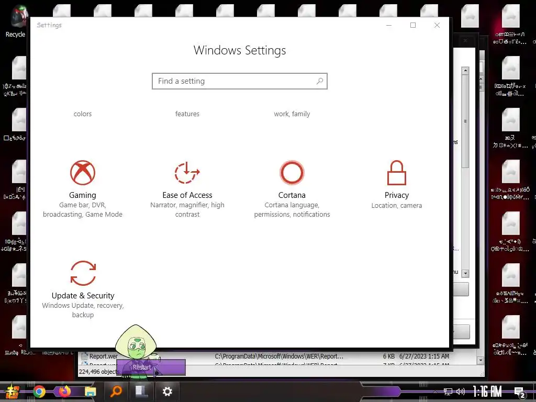Open Update & Security arrows icon
Viewport: 536px width, 402px height.
click(x=83, y=273)
